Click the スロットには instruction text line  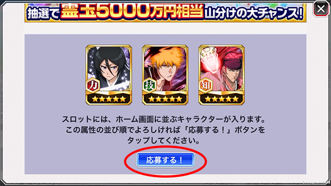coord(164,119)
